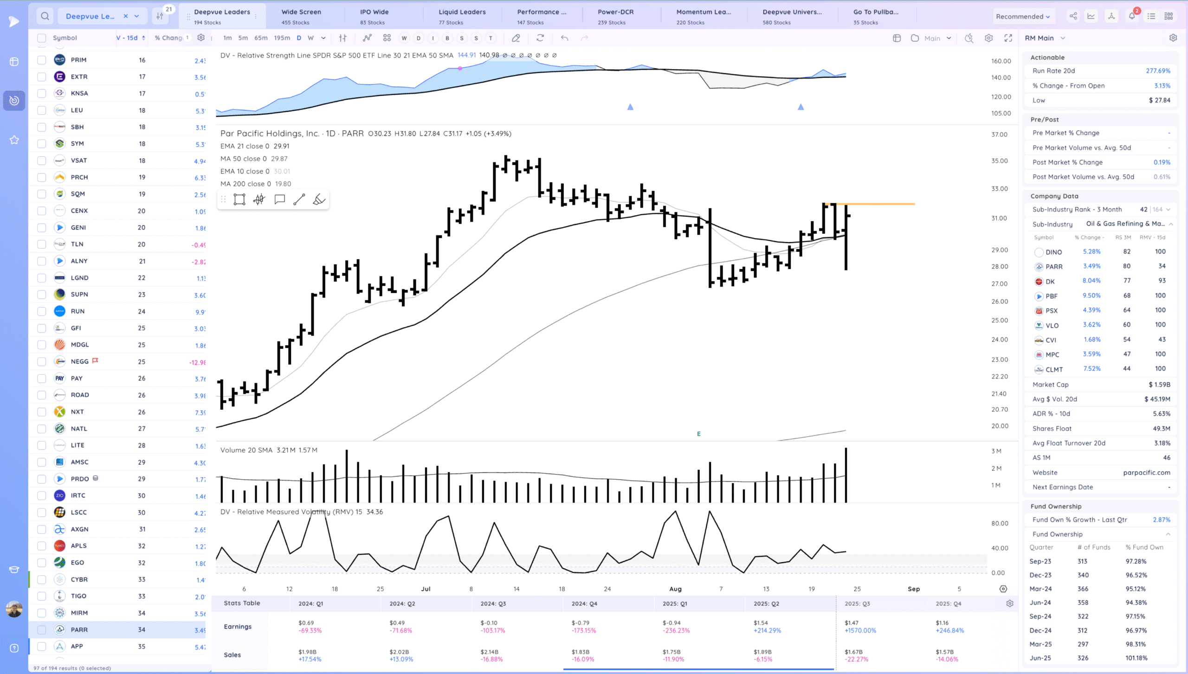Click the E earnings marker on chart

coord(698,434)
